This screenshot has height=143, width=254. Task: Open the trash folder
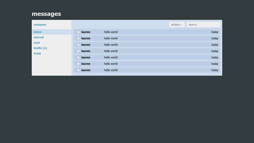[x=37, y=53]
